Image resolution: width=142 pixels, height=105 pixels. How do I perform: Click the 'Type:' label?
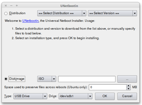[x=8, y=96]
